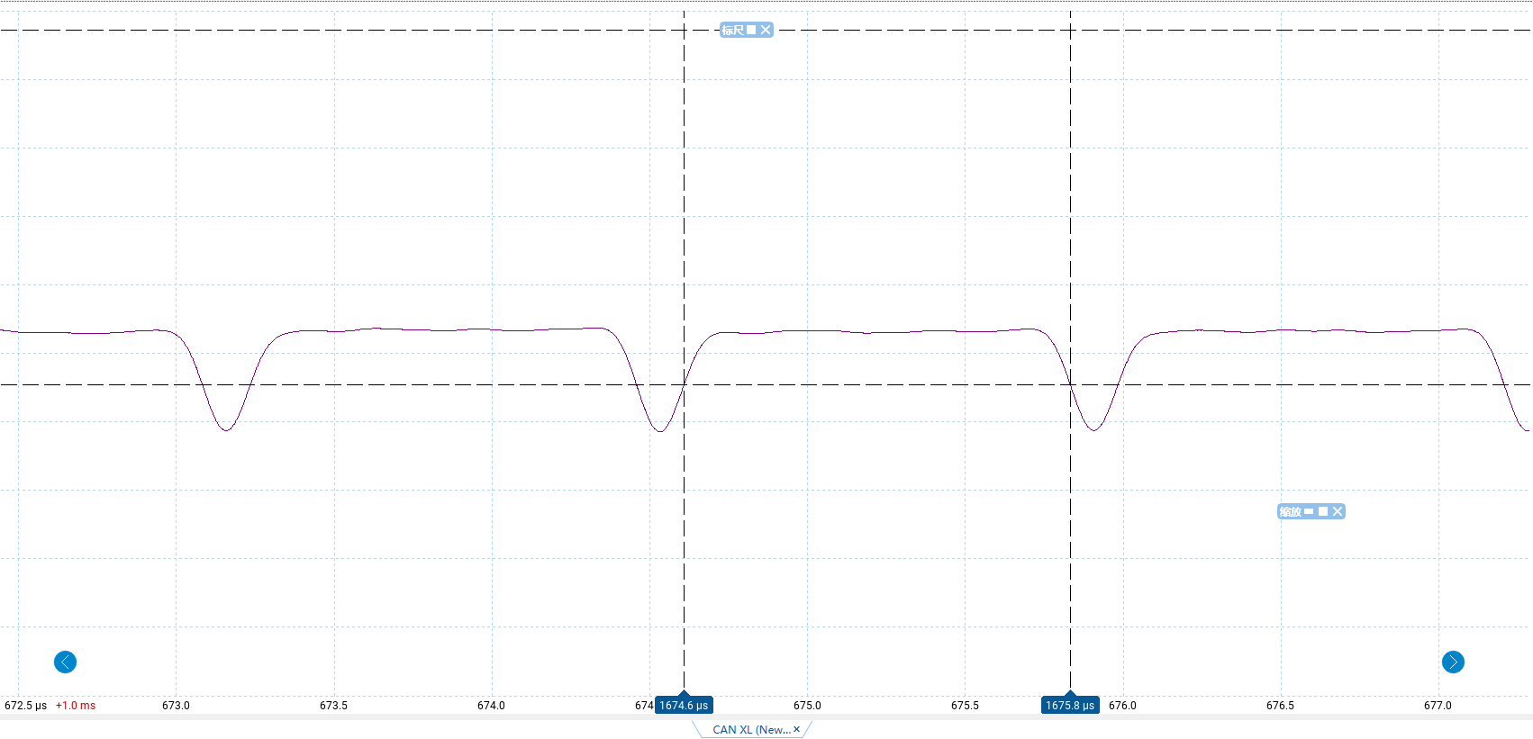Restore the 缩放 zoom overlay window
Viewport: 1533px width, 739px height.
tap(1323, 511)
